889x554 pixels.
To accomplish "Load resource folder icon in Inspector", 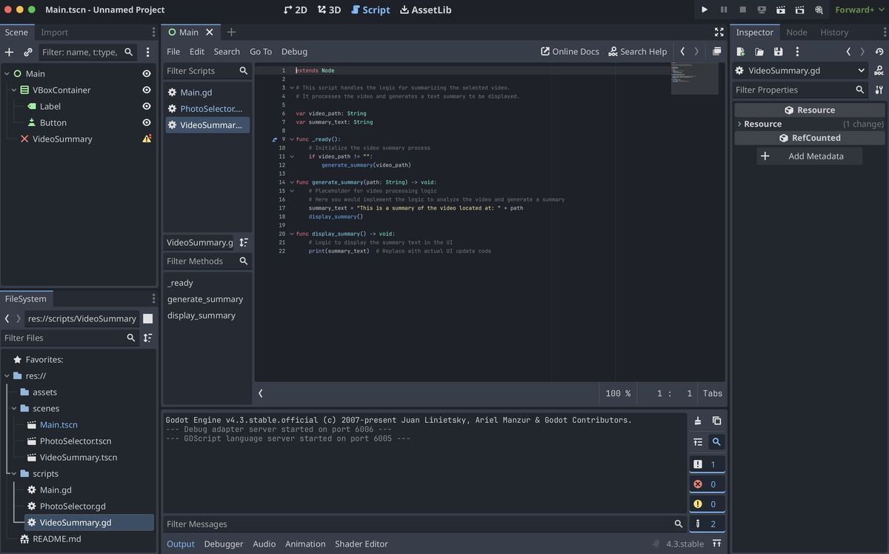I will pos(759,52).
